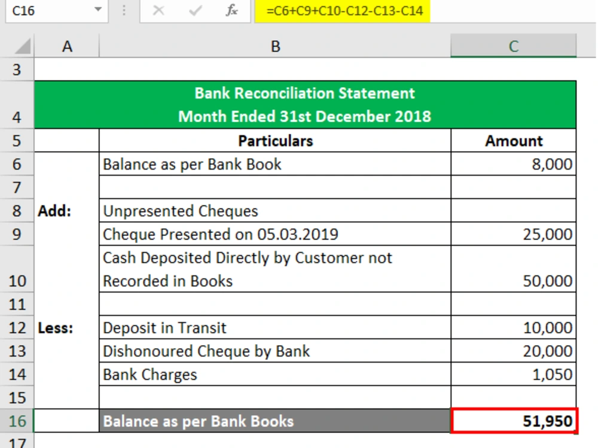
Task: Click the formula bar showing =C6+C9+C10-C12-C13-C14
Action: click(425, 10)
